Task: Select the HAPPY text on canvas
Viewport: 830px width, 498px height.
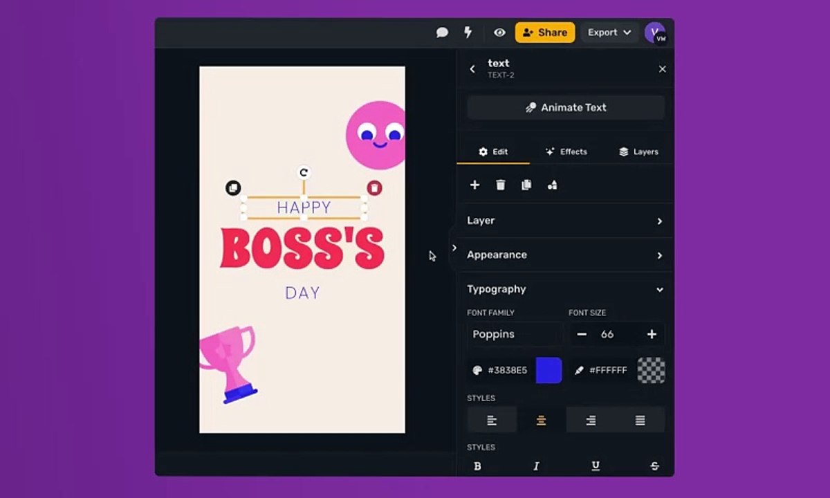Action: (x=304, y=207)
